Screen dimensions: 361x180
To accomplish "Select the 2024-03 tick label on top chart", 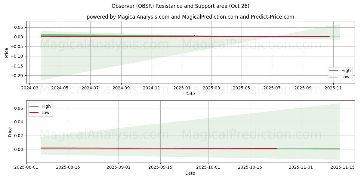I will click(29, 88).
